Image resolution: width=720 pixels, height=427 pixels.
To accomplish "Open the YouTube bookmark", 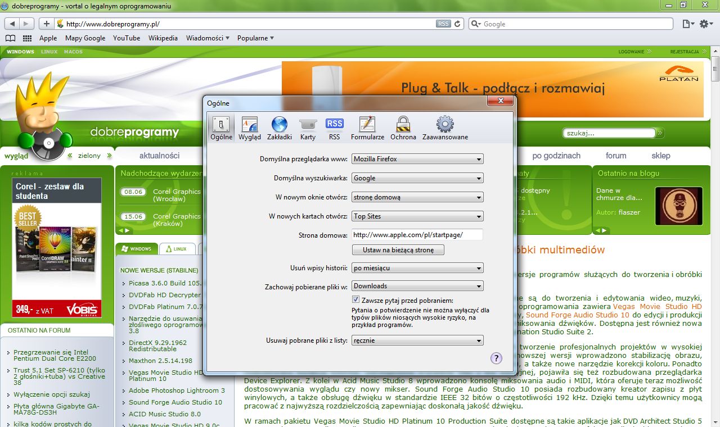I will pos(127,38).
